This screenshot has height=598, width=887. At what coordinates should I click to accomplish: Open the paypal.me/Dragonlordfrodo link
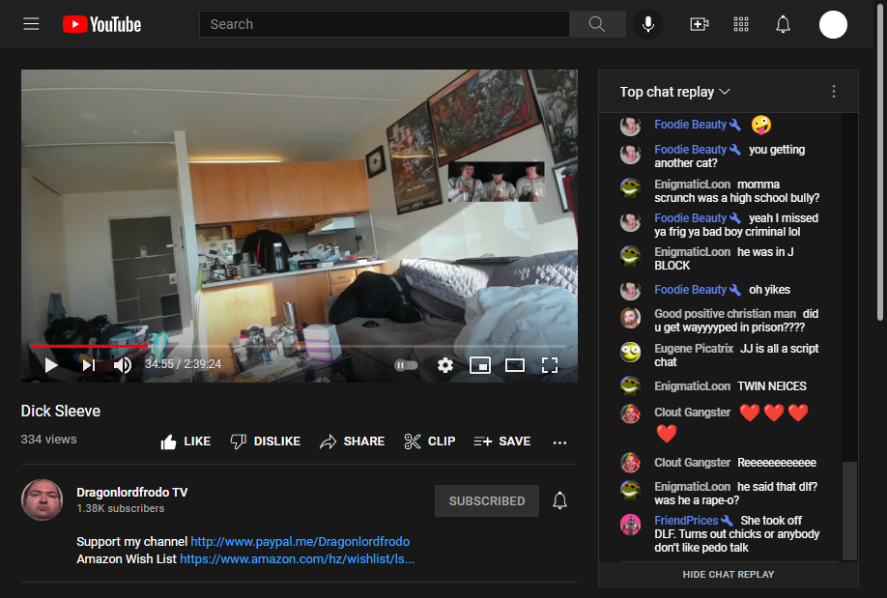coord(300,541)
